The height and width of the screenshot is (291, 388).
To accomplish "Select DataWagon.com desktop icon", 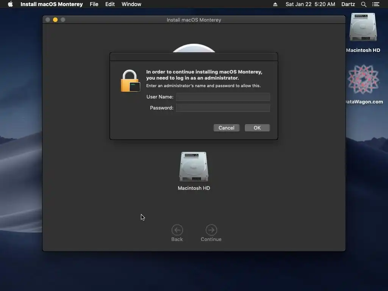I will coord(363,79).
